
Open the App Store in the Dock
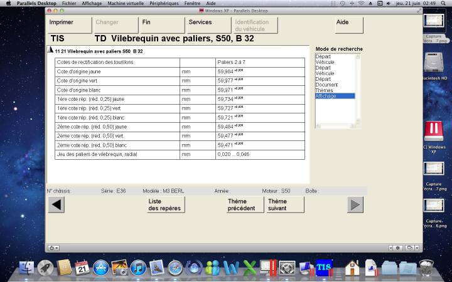[x=101, y=268]
